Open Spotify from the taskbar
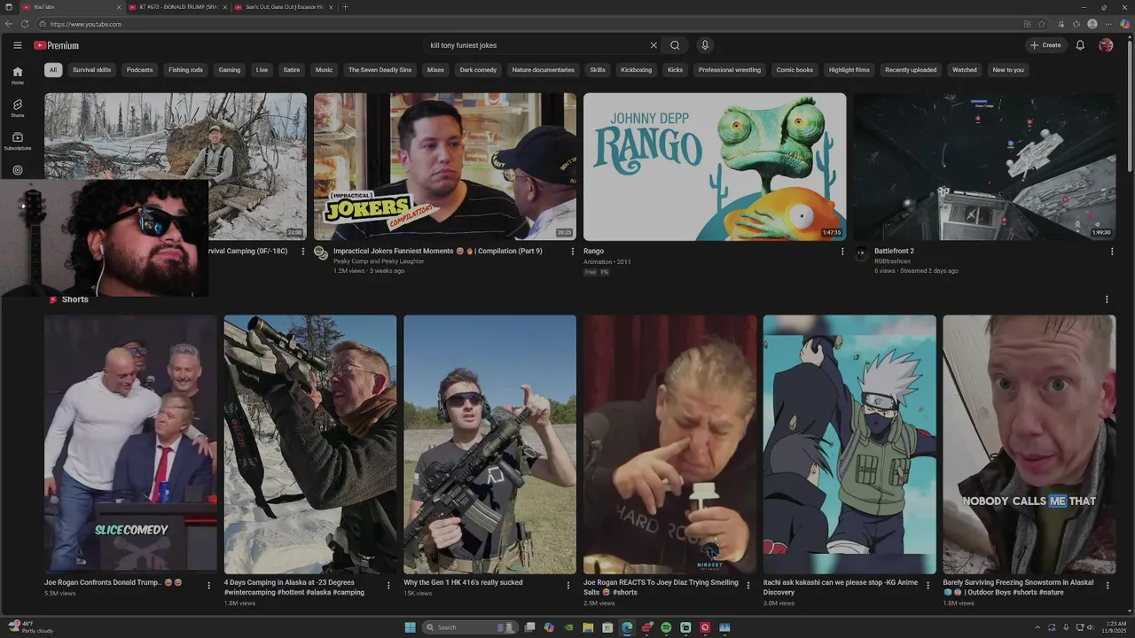 (x=666, y=627)
